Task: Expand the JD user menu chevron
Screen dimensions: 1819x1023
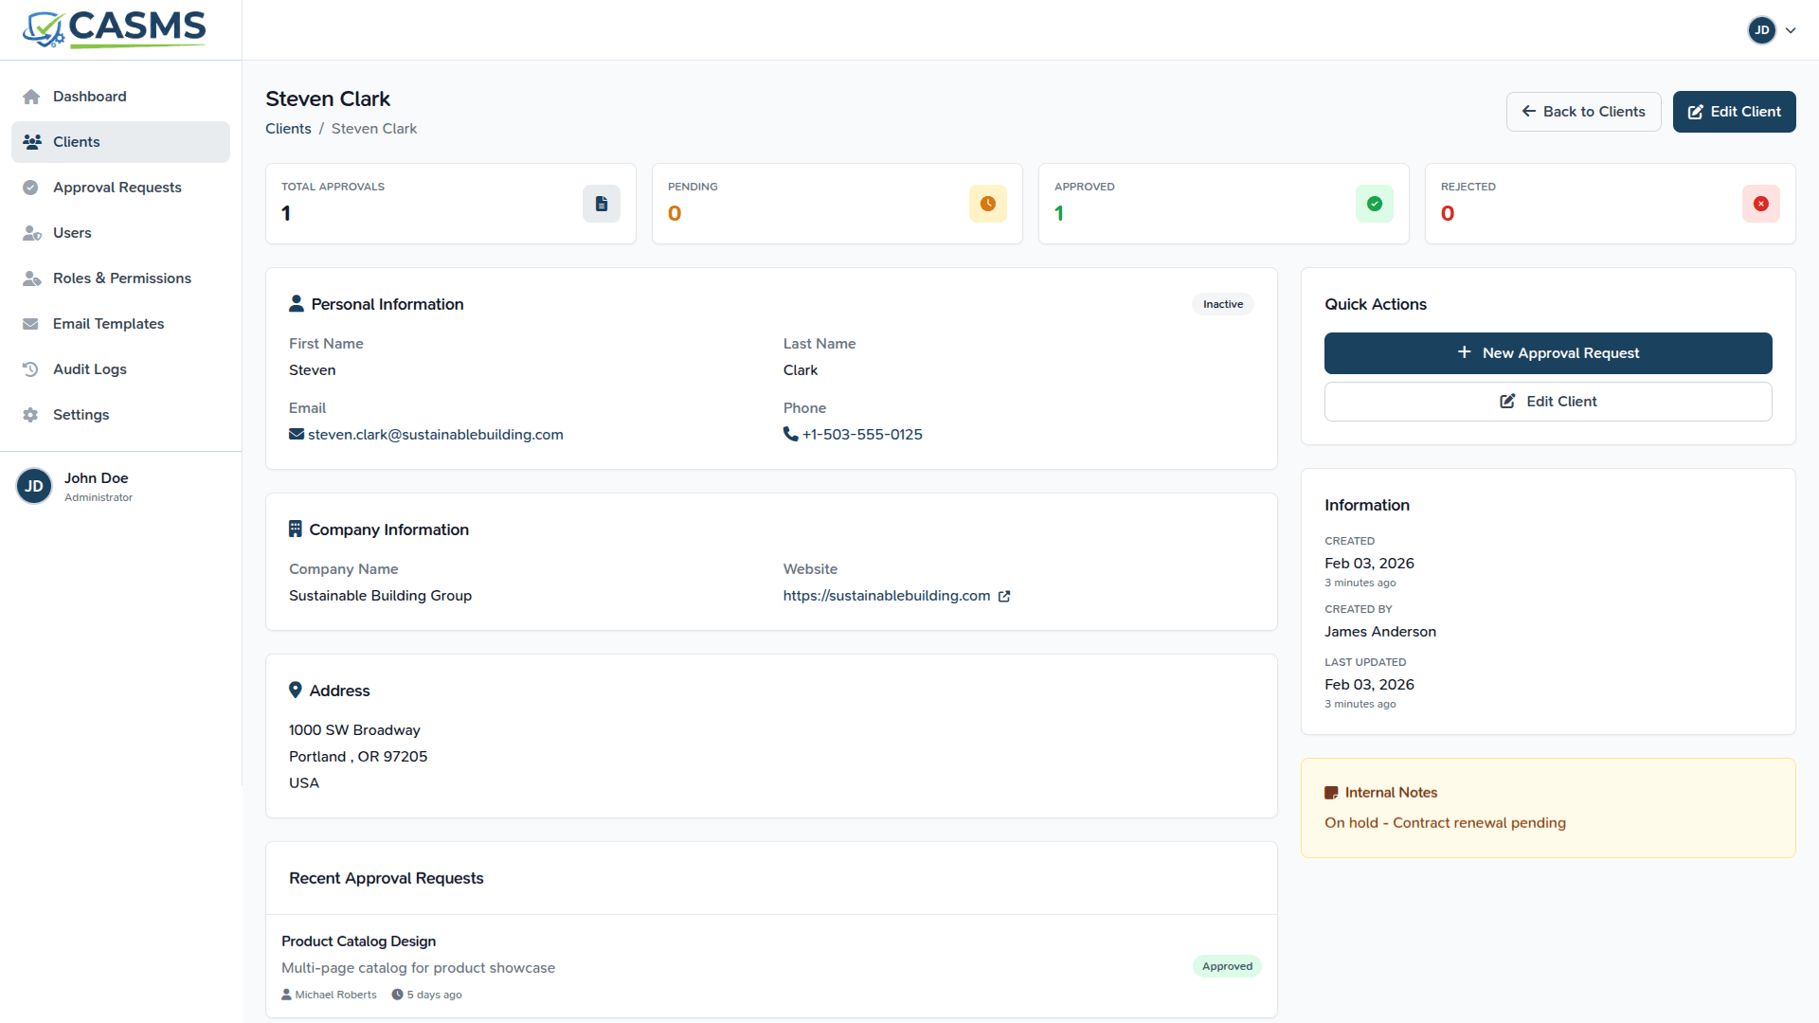Action: tap(1791, 30)
